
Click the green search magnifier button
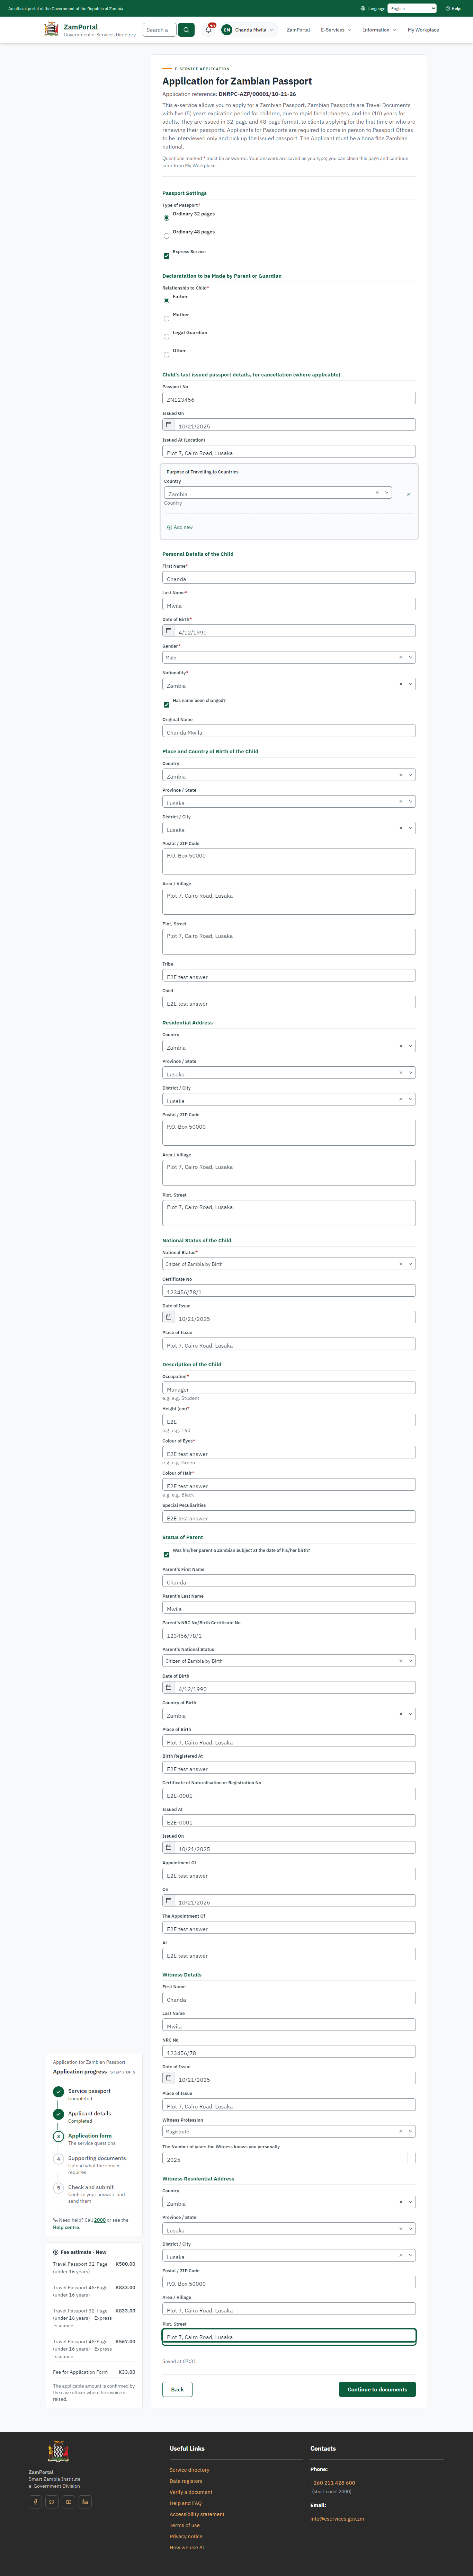[x=186, y=30]
